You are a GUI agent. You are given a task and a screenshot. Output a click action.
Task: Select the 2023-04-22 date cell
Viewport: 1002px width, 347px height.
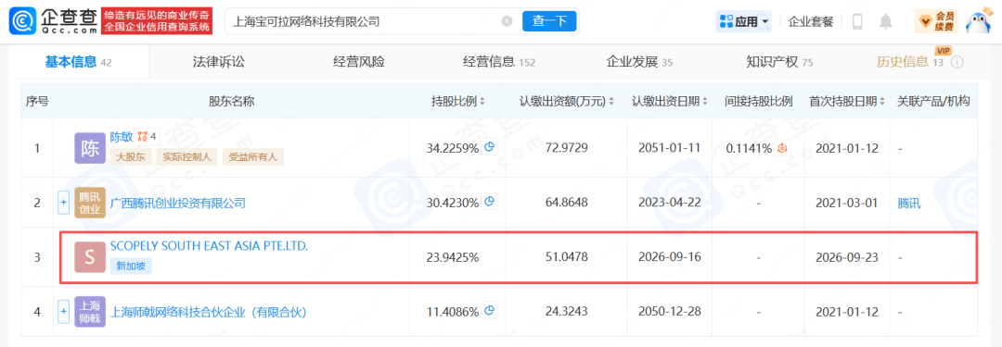point(670,203)
